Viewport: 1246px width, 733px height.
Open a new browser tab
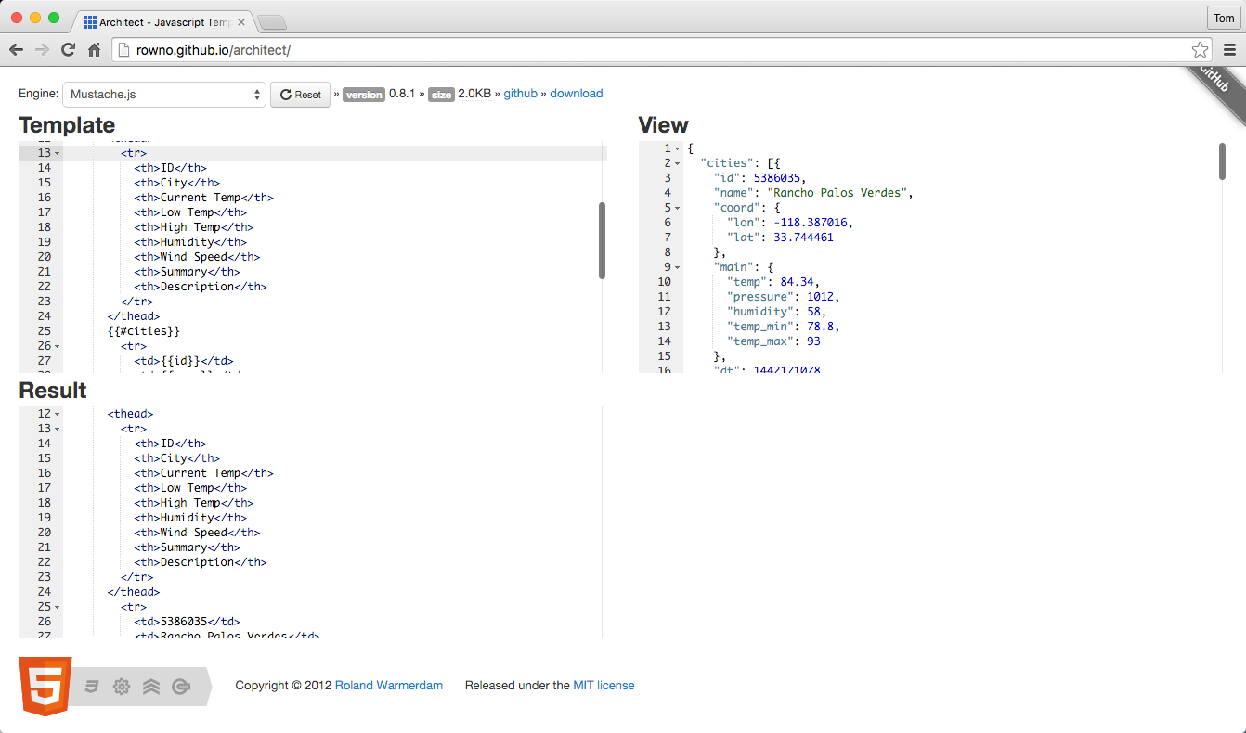click(x=271, y=20)
